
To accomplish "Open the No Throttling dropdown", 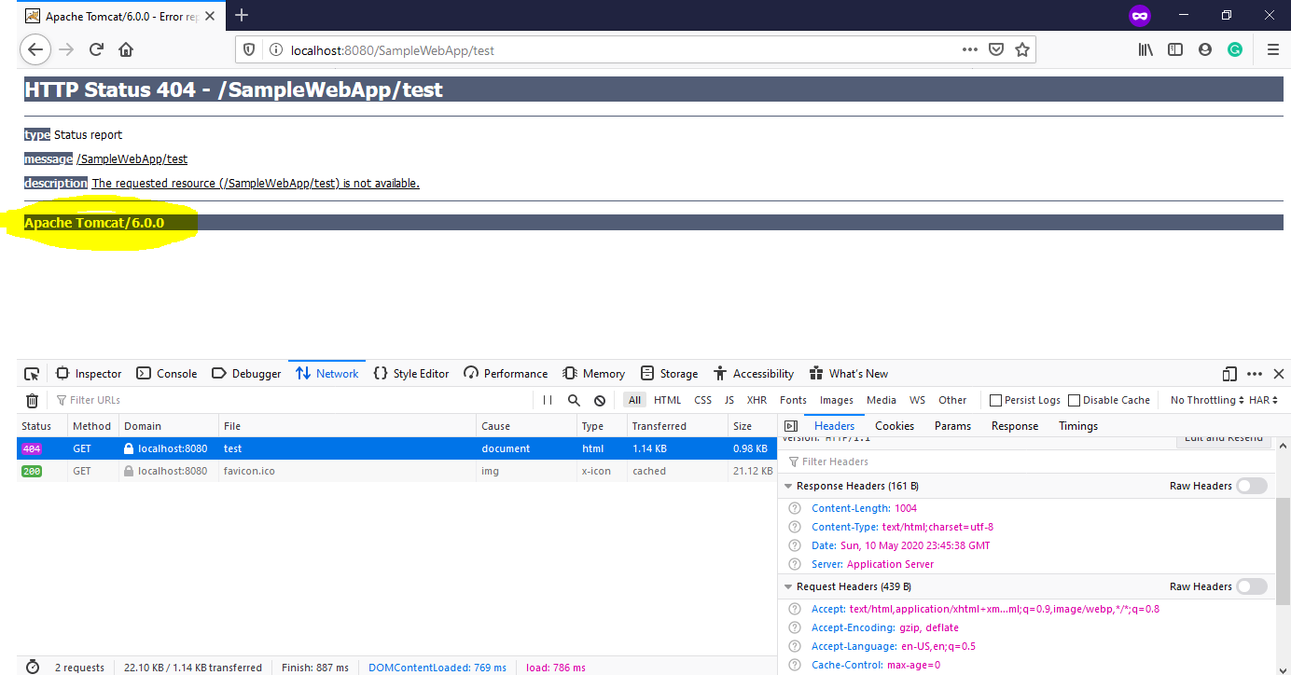I will (1207, 400).
